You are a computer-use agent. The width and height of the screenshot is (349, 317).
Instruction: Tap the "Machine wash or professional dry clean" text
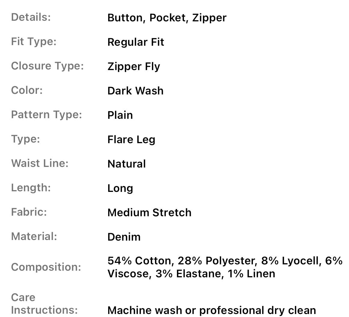coord(211,310)
